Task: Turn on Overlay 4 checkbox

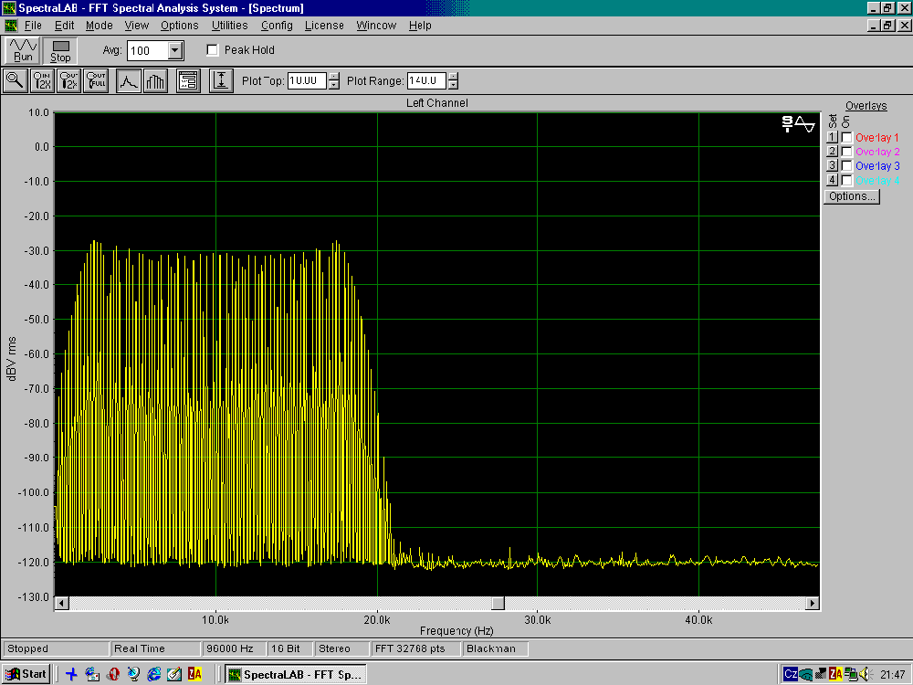Action: coord(846,181)
